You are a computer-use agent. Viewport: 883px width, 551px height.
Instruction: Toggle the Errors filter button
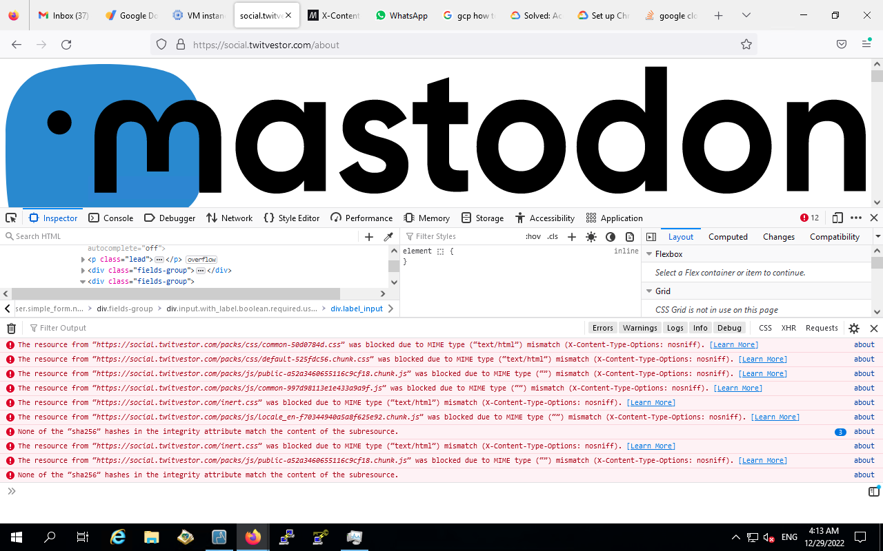[x=602, y=329]
